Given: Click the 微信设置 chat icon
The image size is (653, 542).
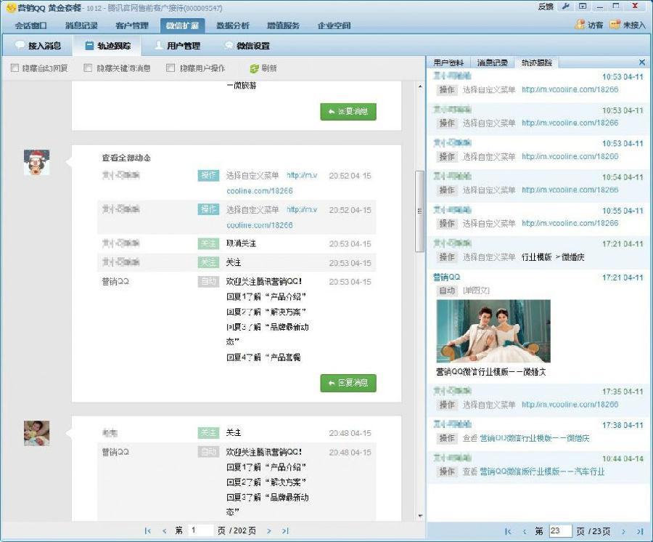Looking at the screenshot, I should pos(229,46).
